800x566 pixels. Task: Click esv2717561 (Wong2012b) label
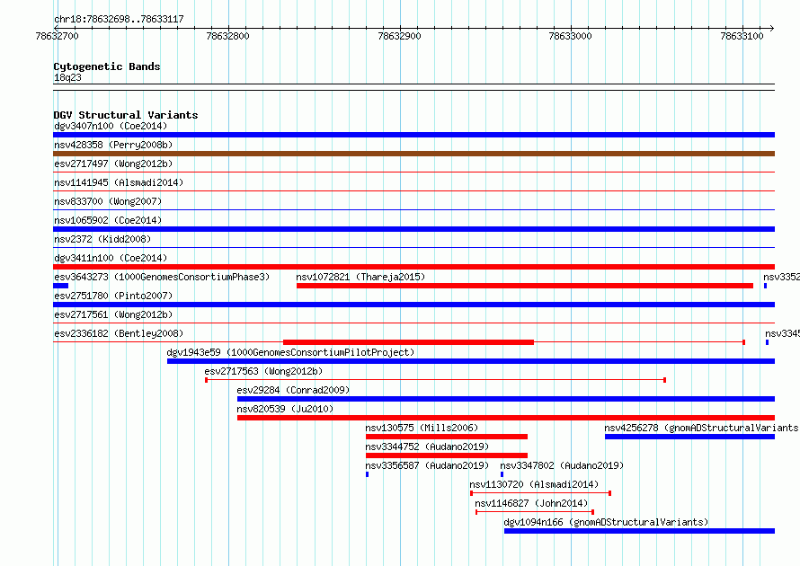tap(113, 314)
